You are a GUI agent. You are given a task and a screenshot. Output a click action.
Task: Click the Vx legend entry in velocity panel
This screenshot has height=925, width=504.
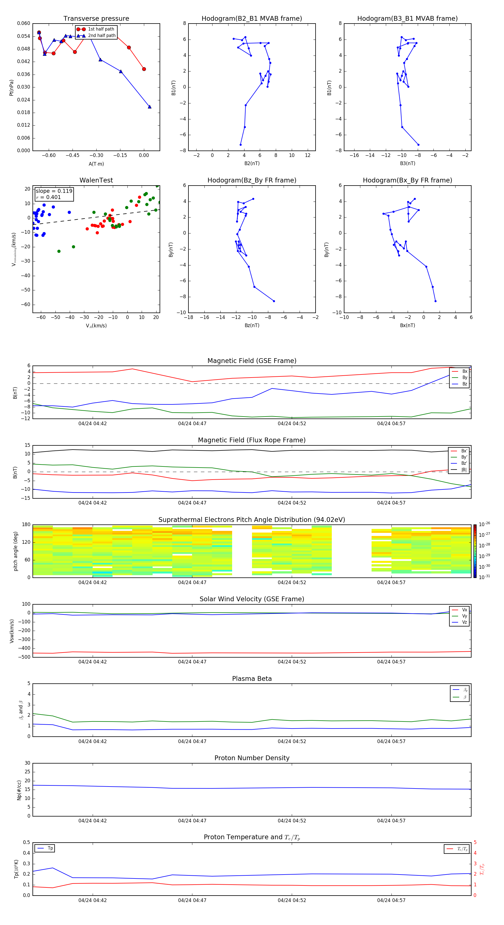point(459,610)
